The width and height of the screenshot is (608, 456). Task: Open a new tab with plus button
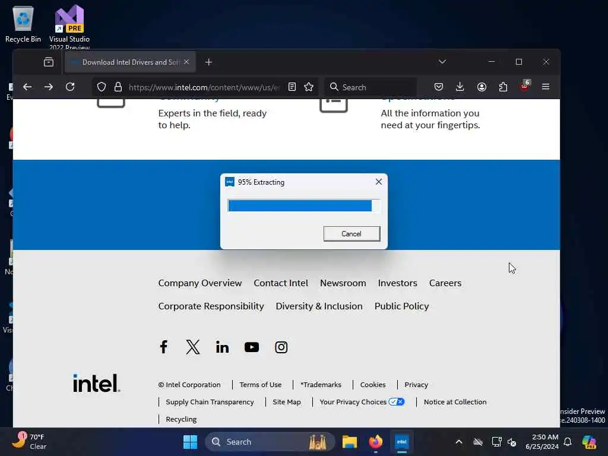208,62
